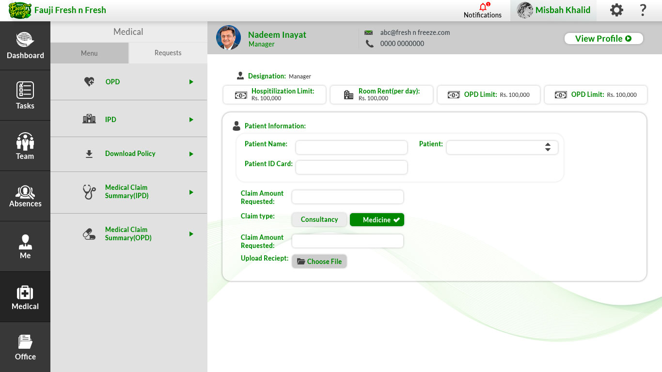Switch to the Requests tab
This screenshot has height=372, width=662.
(168, 53)
